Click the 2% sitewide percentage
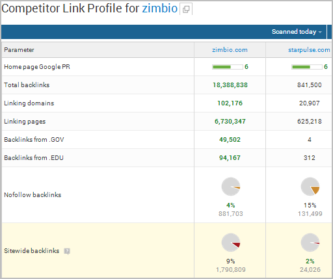 (x=310, y=261)
